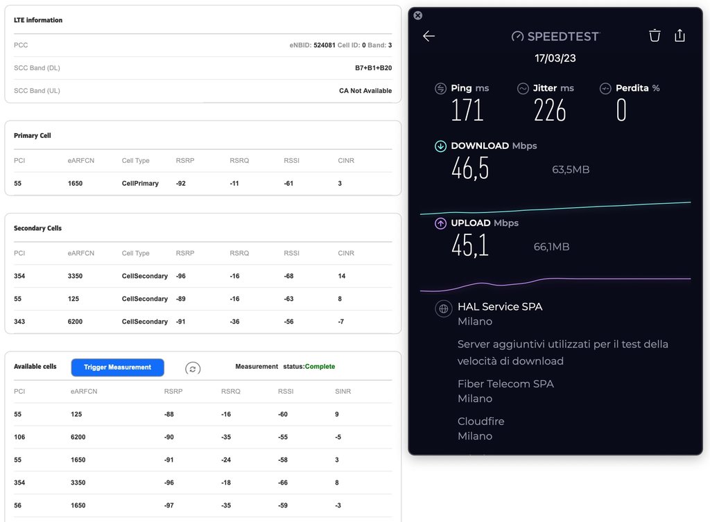
Task: Click the Perdita packet loss icon
Action: click(x=605, y=88)
